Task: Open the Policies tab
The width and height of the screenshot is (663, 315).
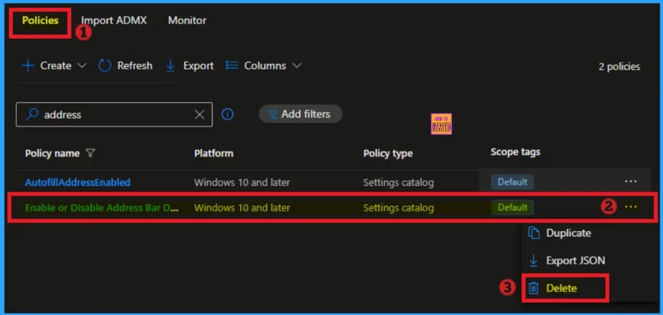Action: coord(40,20)
